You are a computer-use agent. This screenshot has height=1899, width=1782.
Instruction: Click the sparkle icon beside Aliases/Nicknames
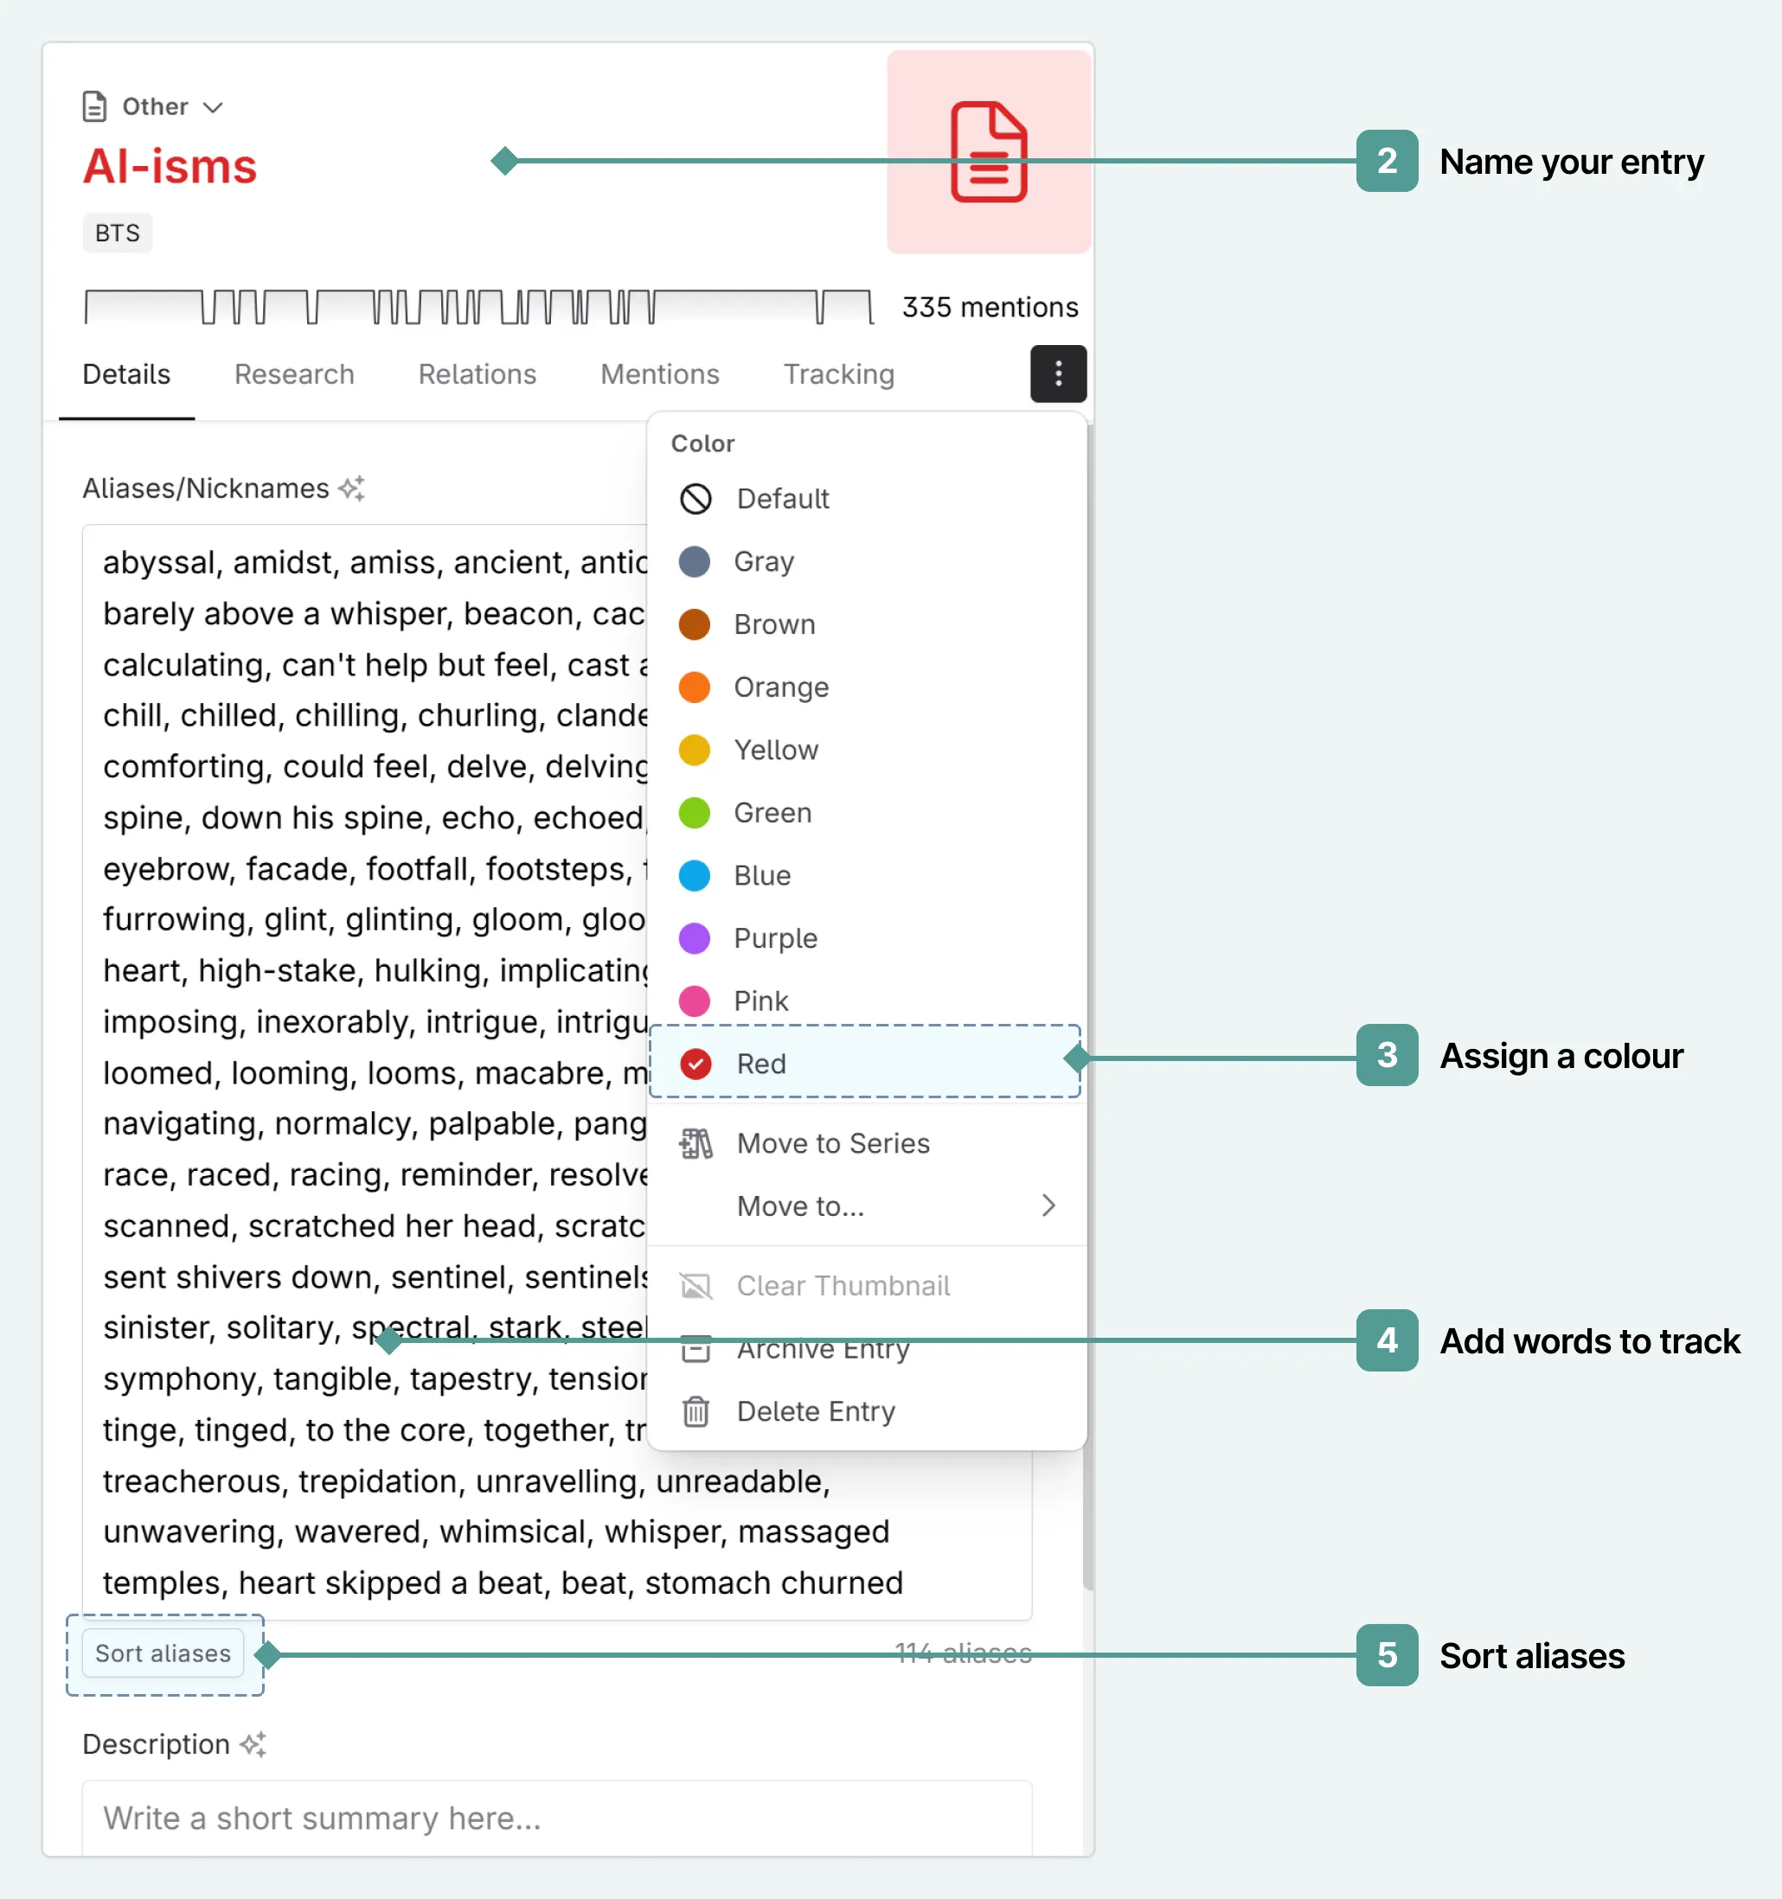point(351,488)
